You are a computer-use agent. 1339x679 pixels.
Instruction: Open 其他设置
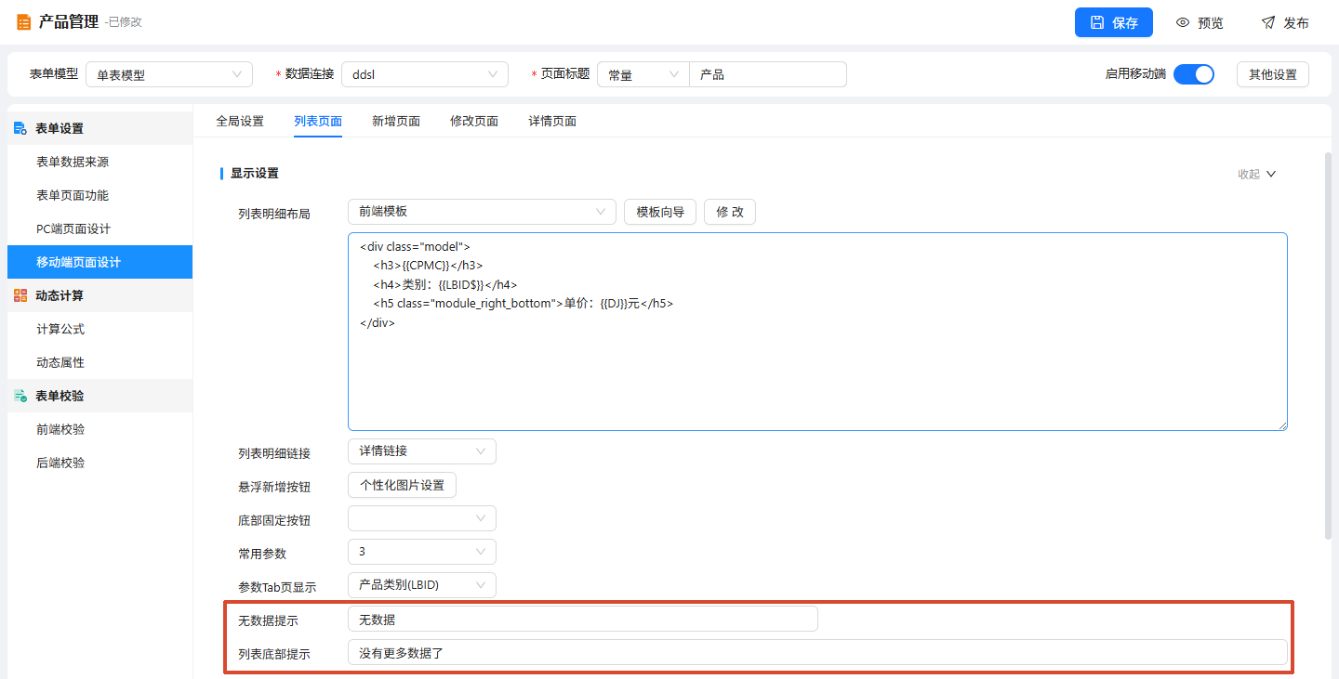coord(1273,74)
